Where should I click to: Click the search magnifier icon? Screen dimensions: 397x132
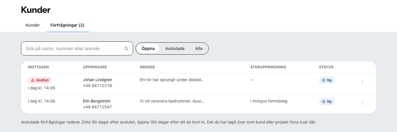pos(126,49)
